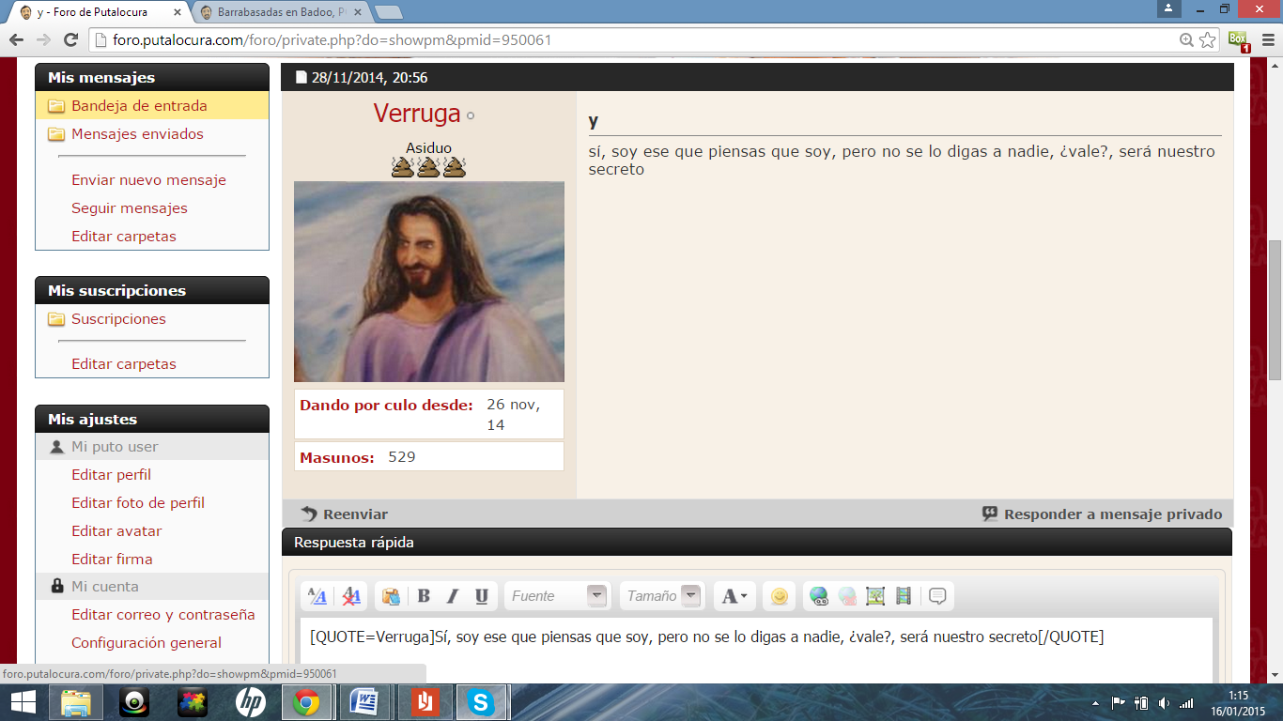Switch editor mode with A/A icon
Screen dimensions: 1283x721
pyautogui.click(x=317, y=596)
